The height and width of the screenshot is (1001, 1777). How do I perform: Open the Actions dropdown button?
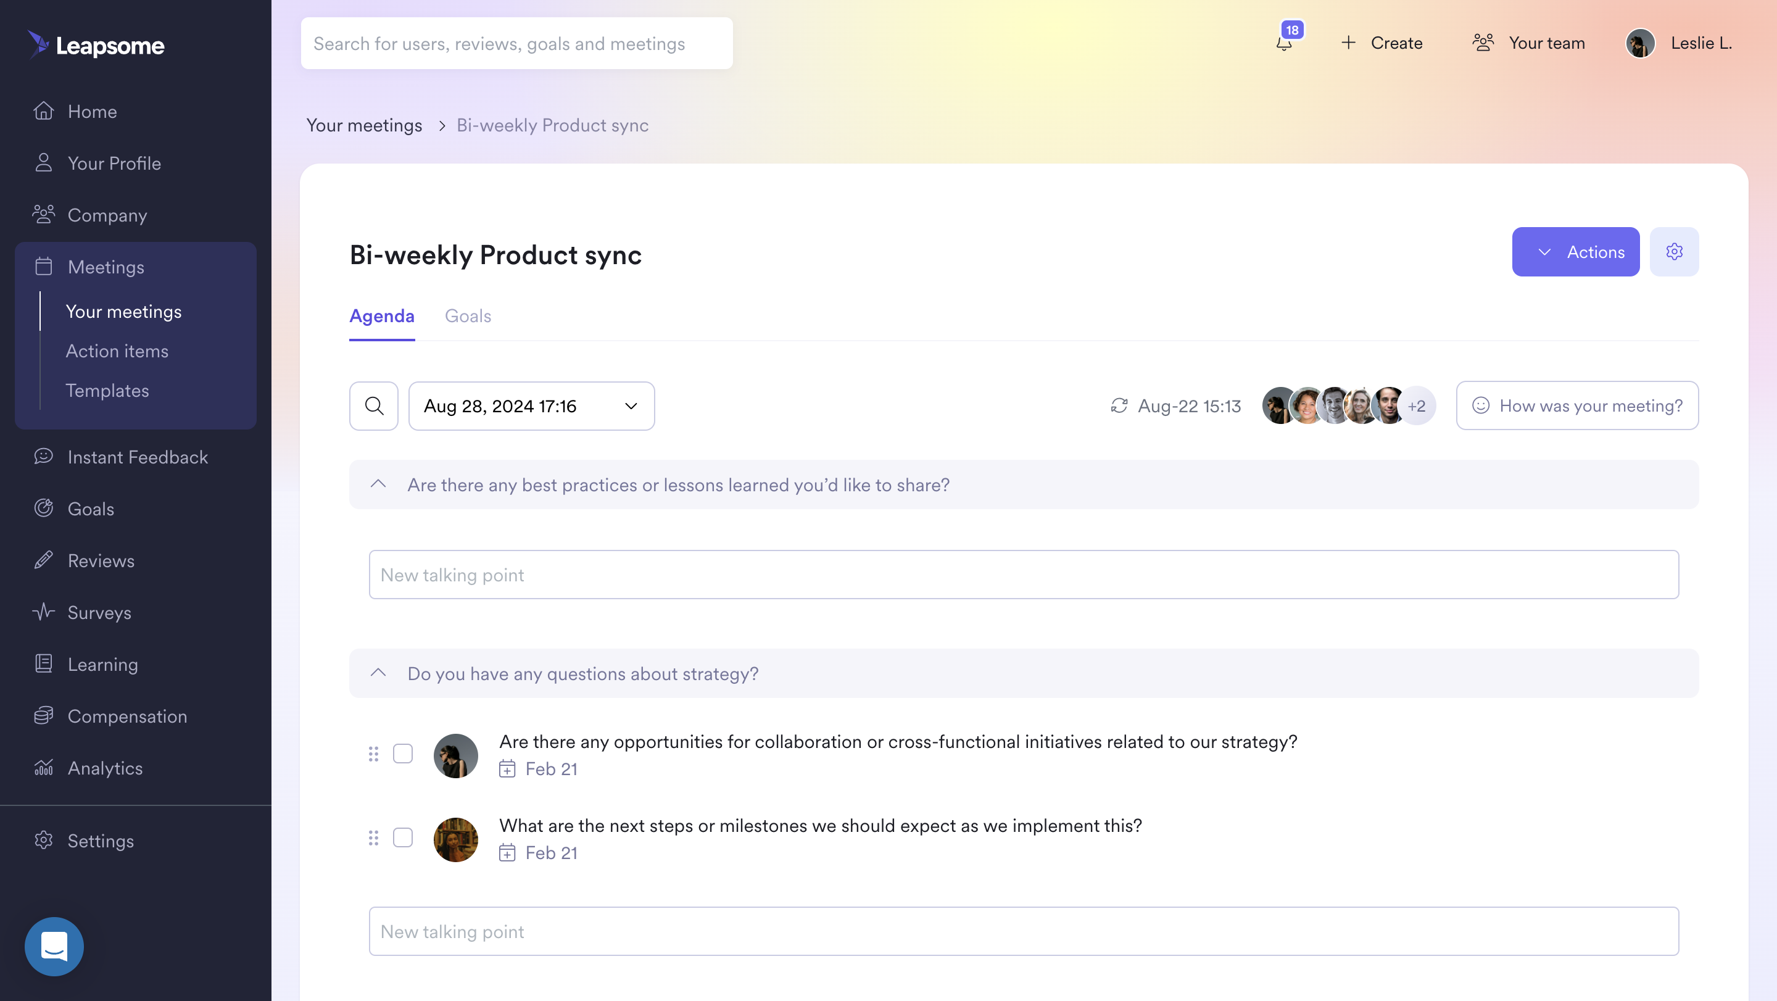pyautogui.click(x=1576, y=252)
